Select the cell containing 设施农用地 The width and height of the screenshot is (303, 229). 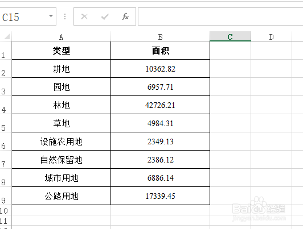coord(62,141)
